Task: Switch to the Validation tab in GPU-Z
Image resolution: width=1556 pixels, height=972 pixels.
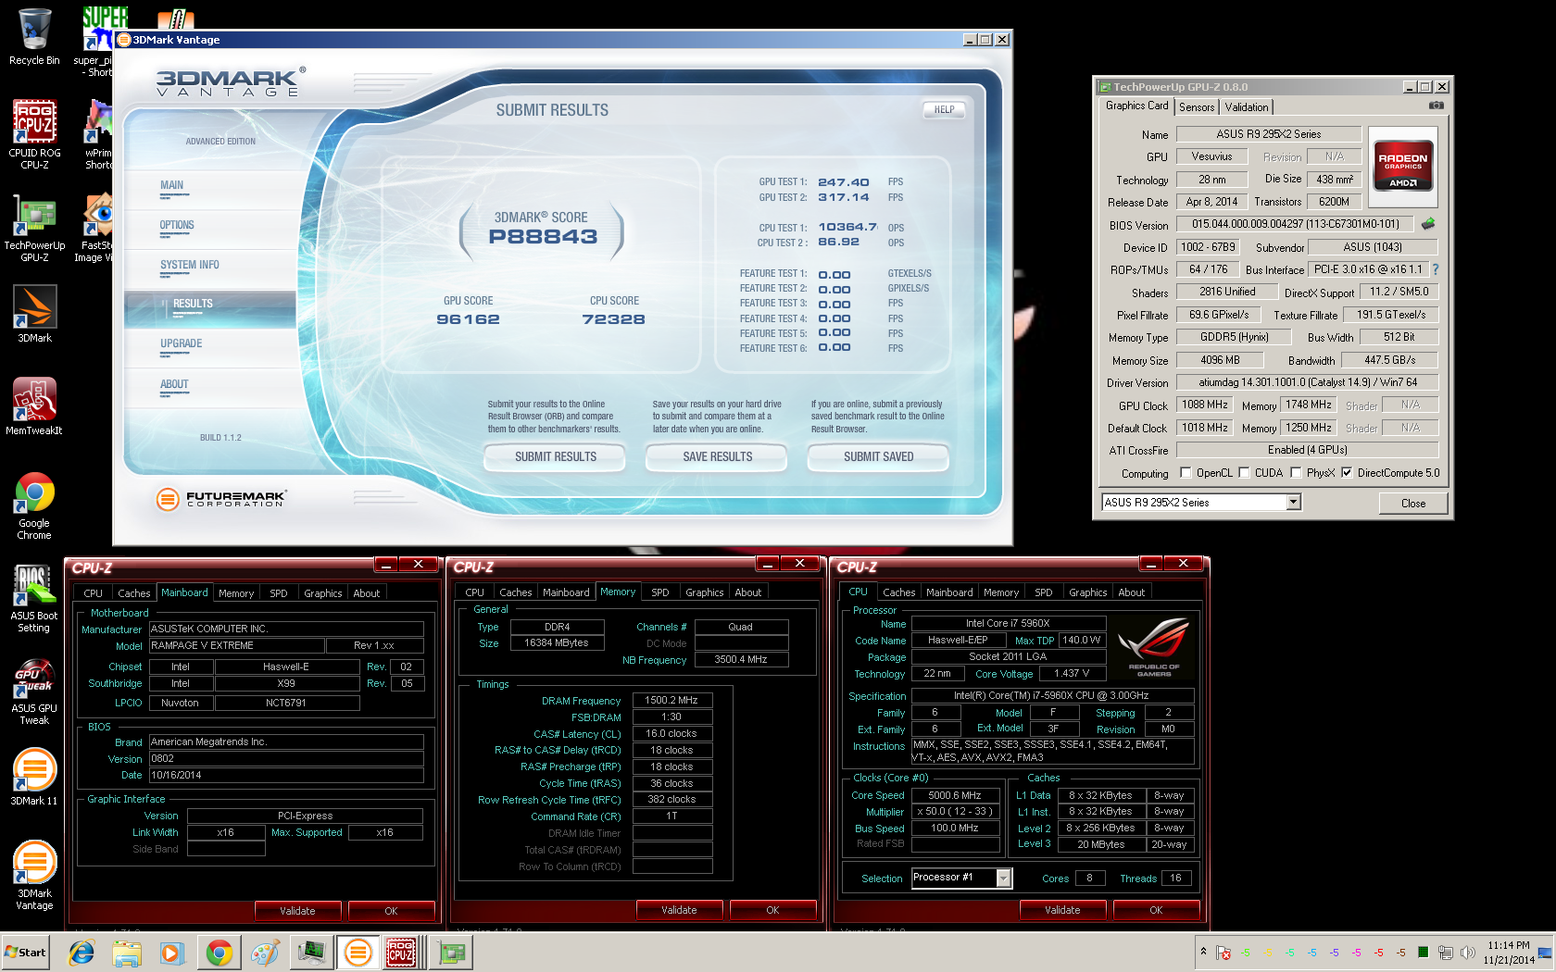Action: click(x=1247, y=107)
